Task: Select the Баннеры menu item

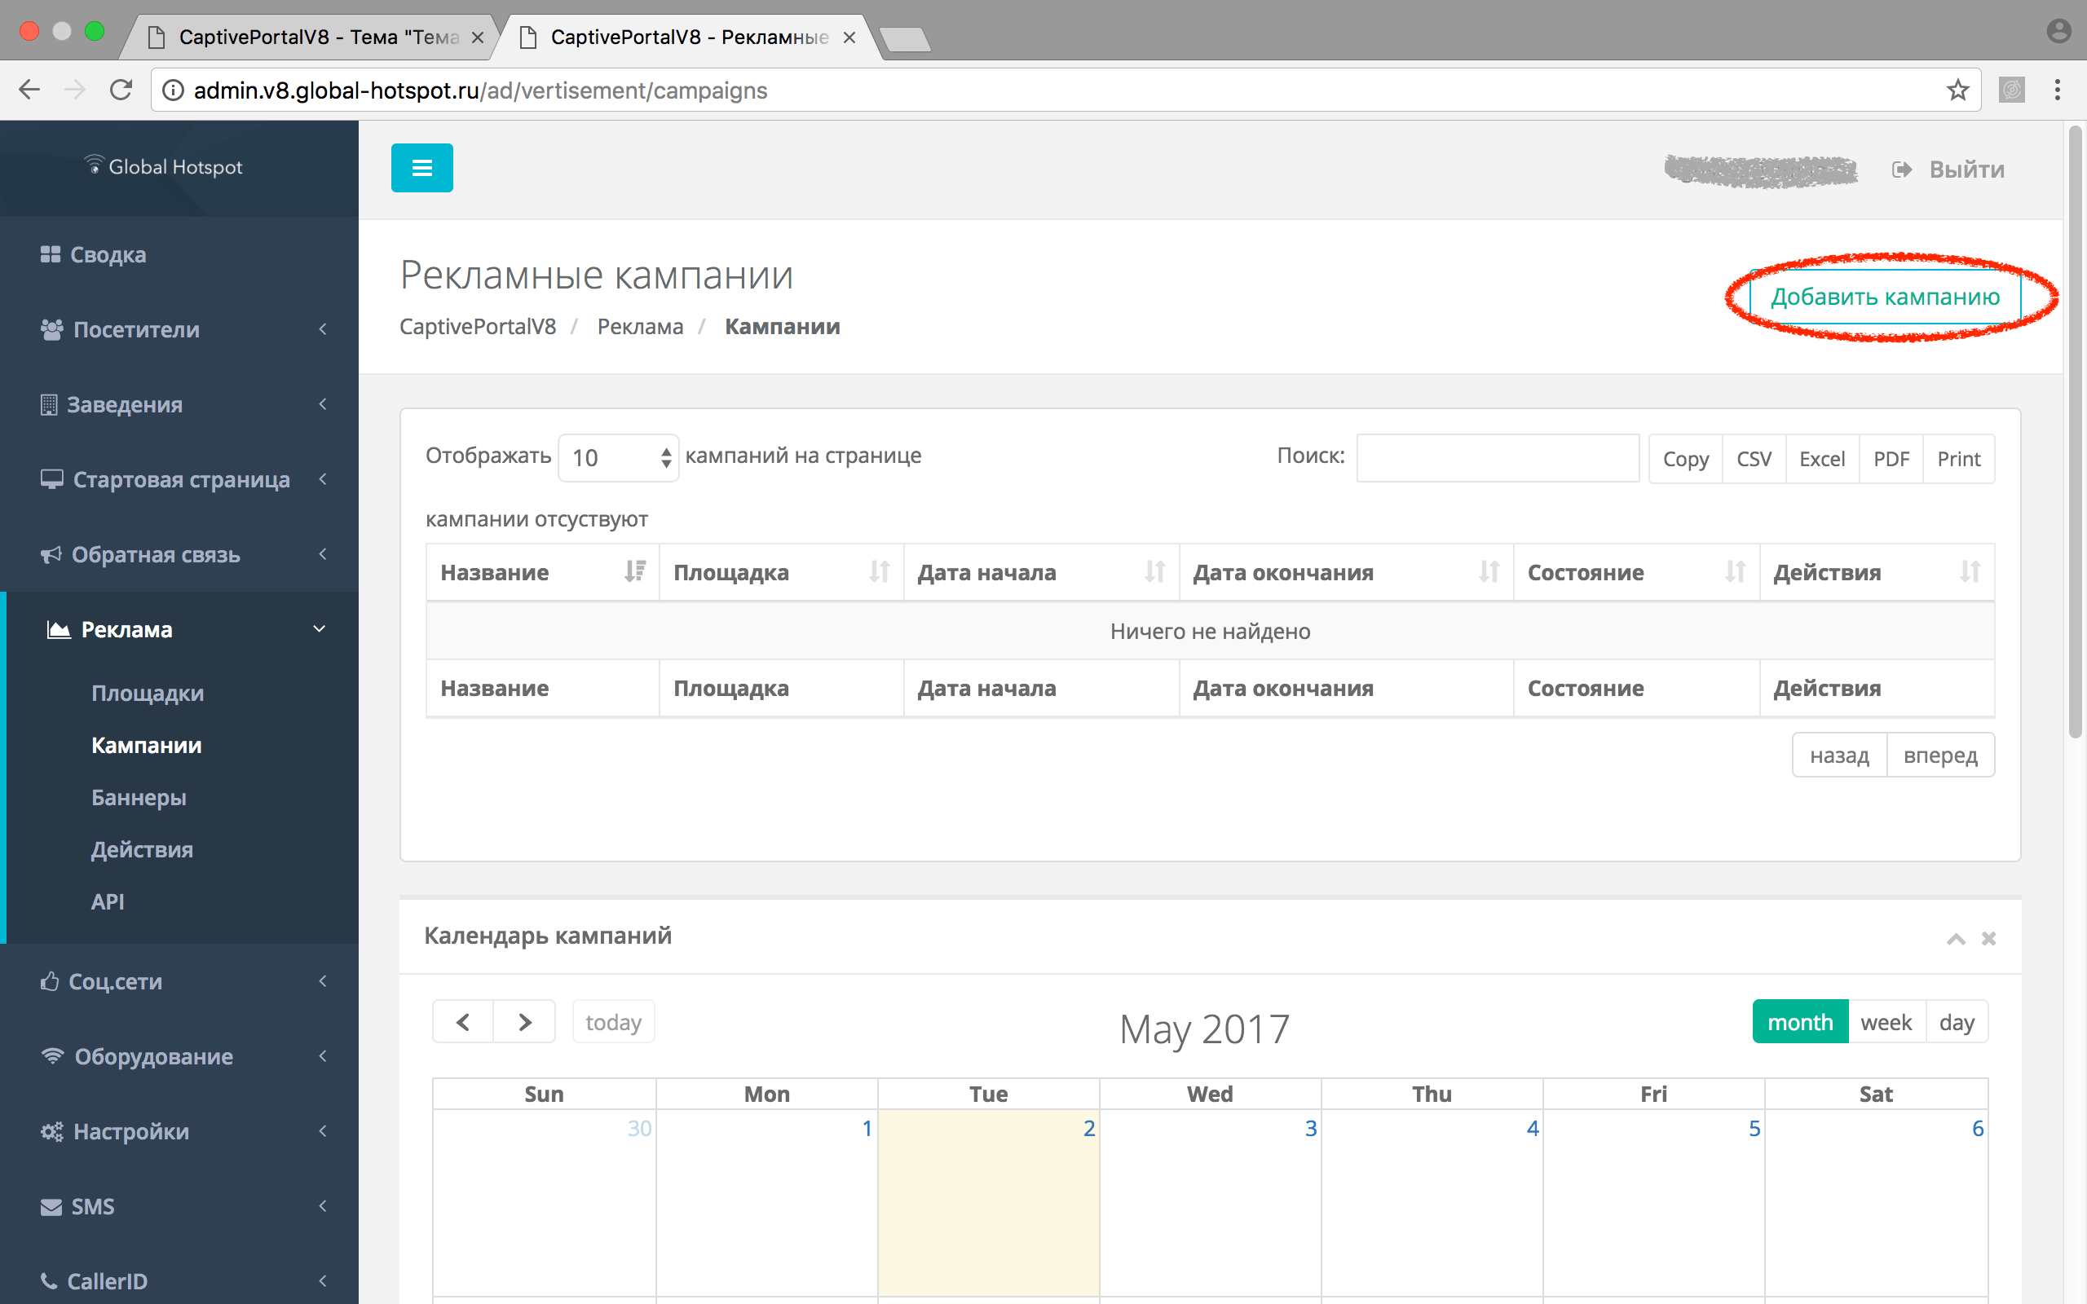Action: point(139,798)
